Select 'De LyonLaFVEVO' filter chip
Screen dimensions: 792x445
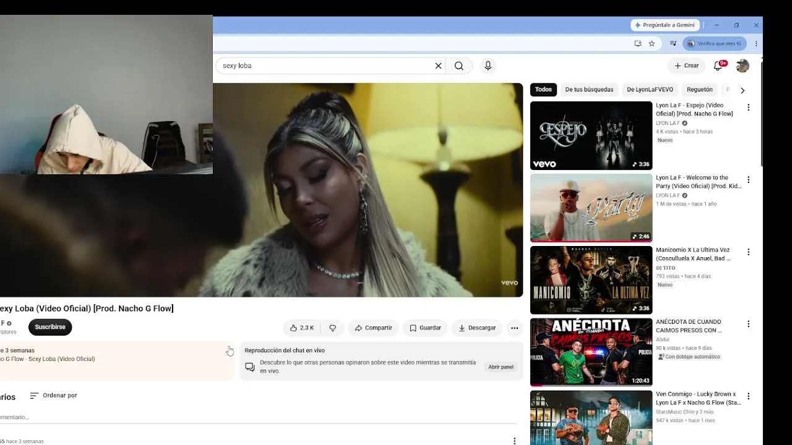[650, 90]
